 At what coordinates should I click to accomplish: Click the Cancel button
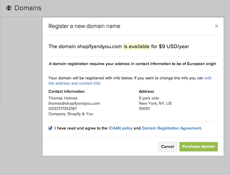click(x=167, y=147)
